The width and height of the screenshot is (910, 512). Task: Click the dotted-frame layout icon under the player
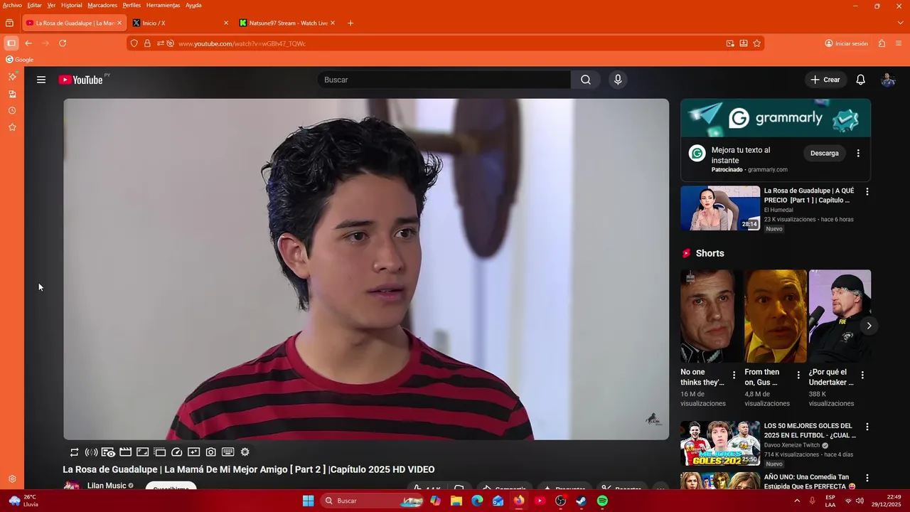coord(159,452)
